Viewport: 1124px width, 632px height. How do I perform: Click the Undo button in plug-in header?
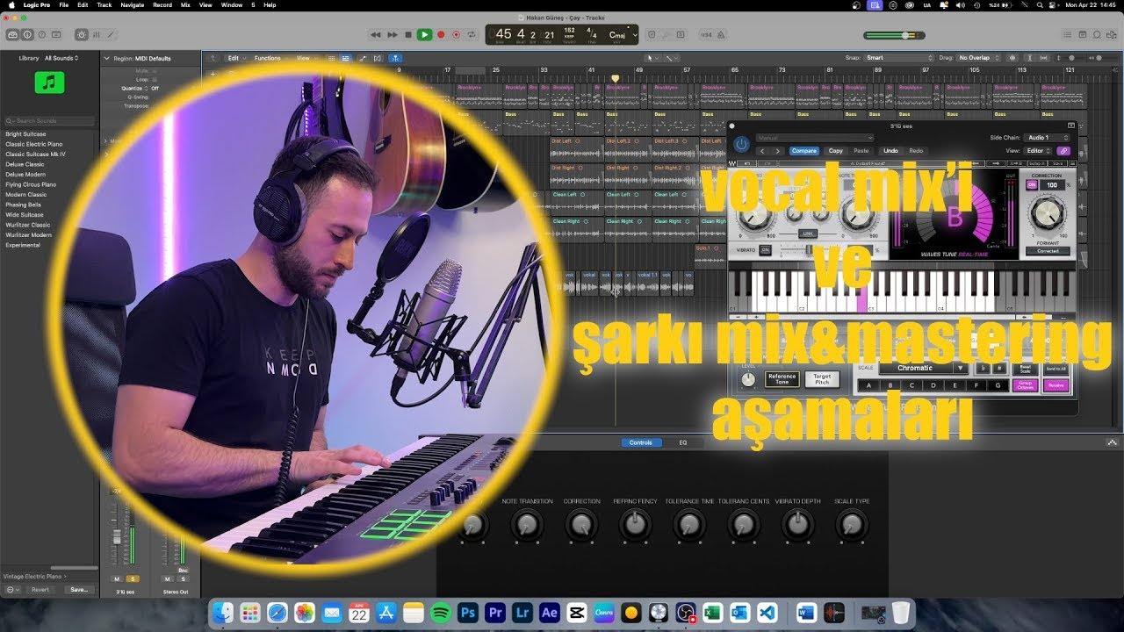pos(890,151)
